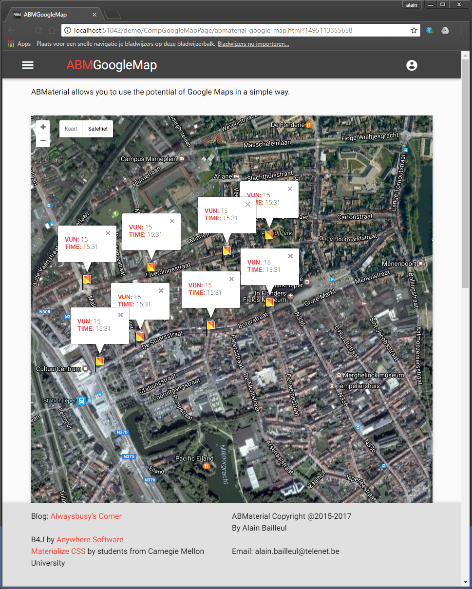Image resolution: width=472 pixels, height=589 pixels.
Task: Click the flag marker on De Stuersstraat
Action: pos(140,337)
